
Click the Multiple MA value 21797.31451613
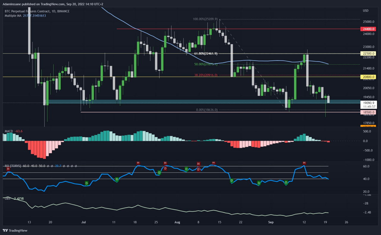point(34,15)
